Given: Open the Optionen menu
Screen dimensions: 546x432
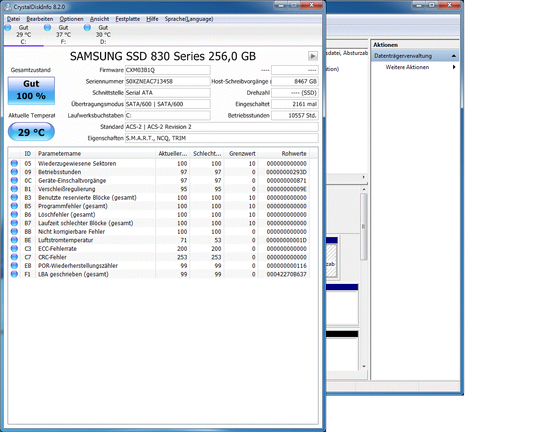Looking at the screenshot, I should pos(72,19).
